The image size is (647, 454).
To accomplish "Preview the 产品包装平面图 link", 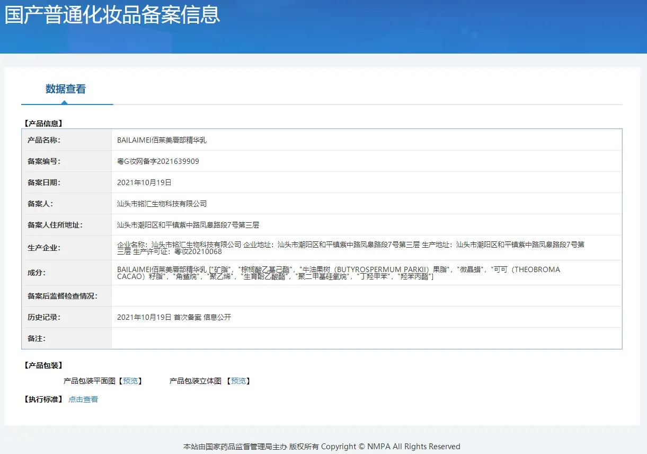I will (x=130, y=381).
